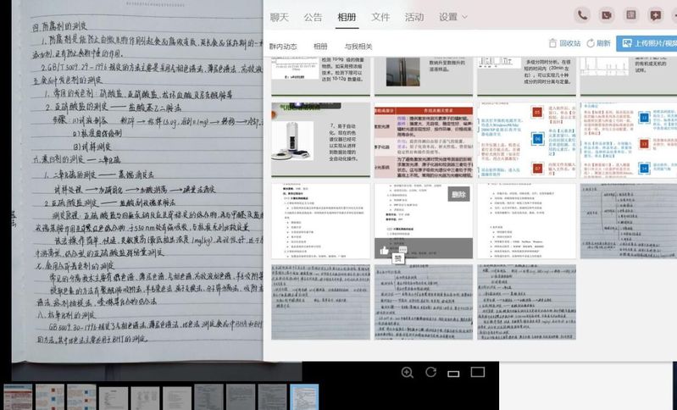Image resolution: width=677 pixels, height=410 pixels.
Task: Show the 群内动态 sub-tab
Action: point(283,47)
